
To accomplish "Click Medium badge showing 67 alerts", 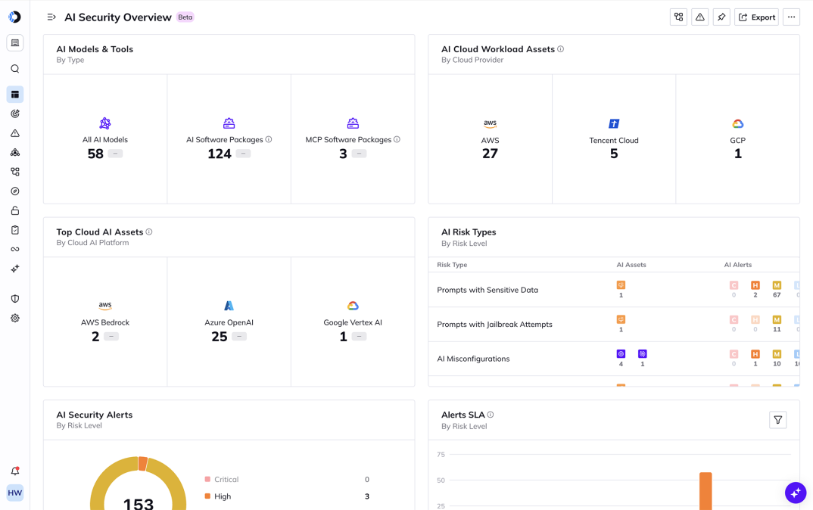I will tap(777, 285).
